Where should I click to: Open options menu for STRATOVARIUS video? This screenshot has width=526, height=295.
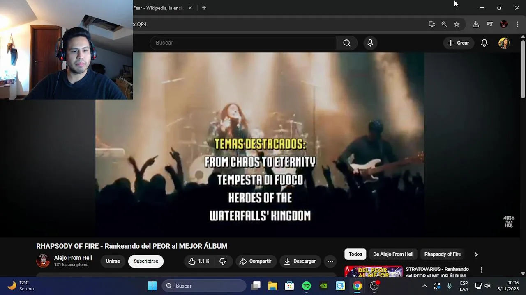481,270
